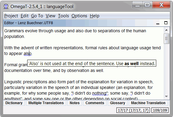Image resolution: width=173 pixels, height=117 pixels.
Task: Click the OmegaT application icon in title bar
Action: tap(6, 6)
